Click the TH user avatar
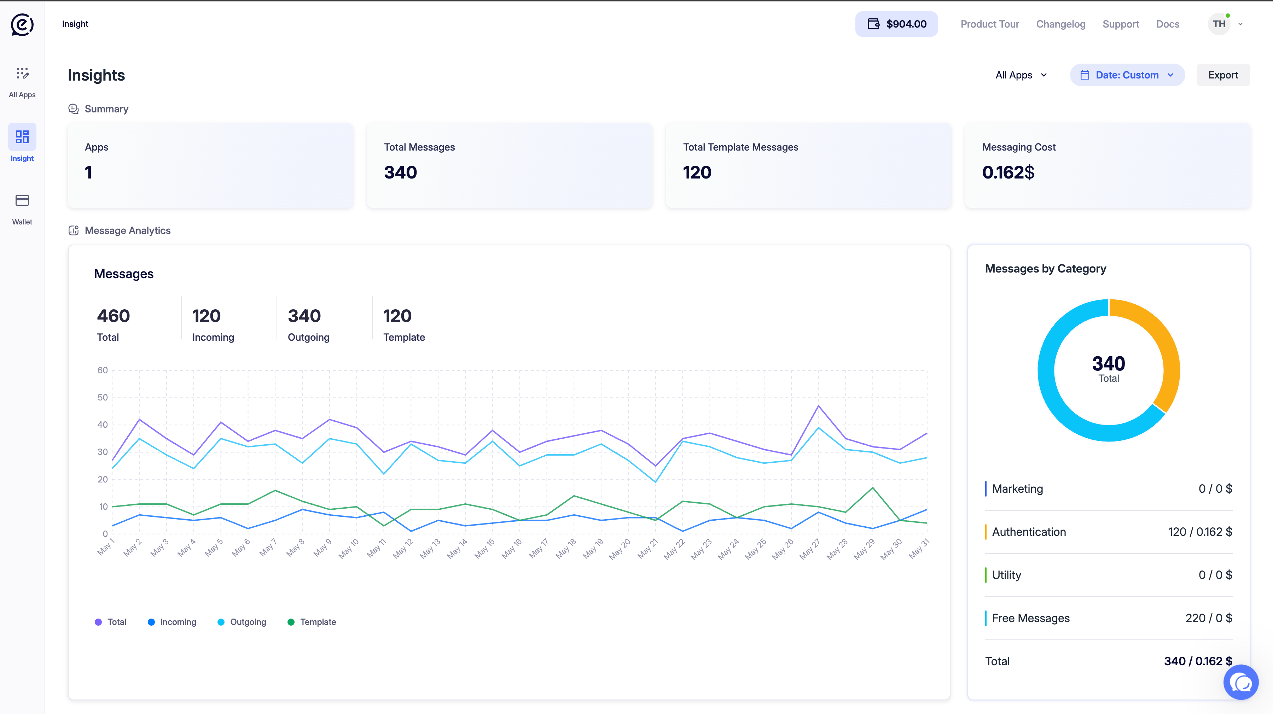Viewport: 1273px width, 714px height. [1219, 24]
